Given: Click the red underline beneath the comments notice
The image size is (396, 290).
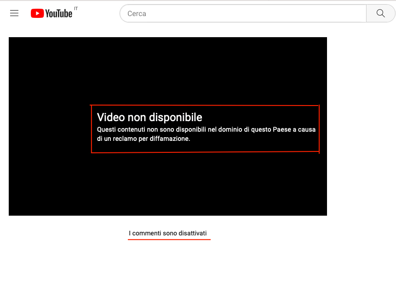Looking at the screenshot, I should (x=169, y=240).
